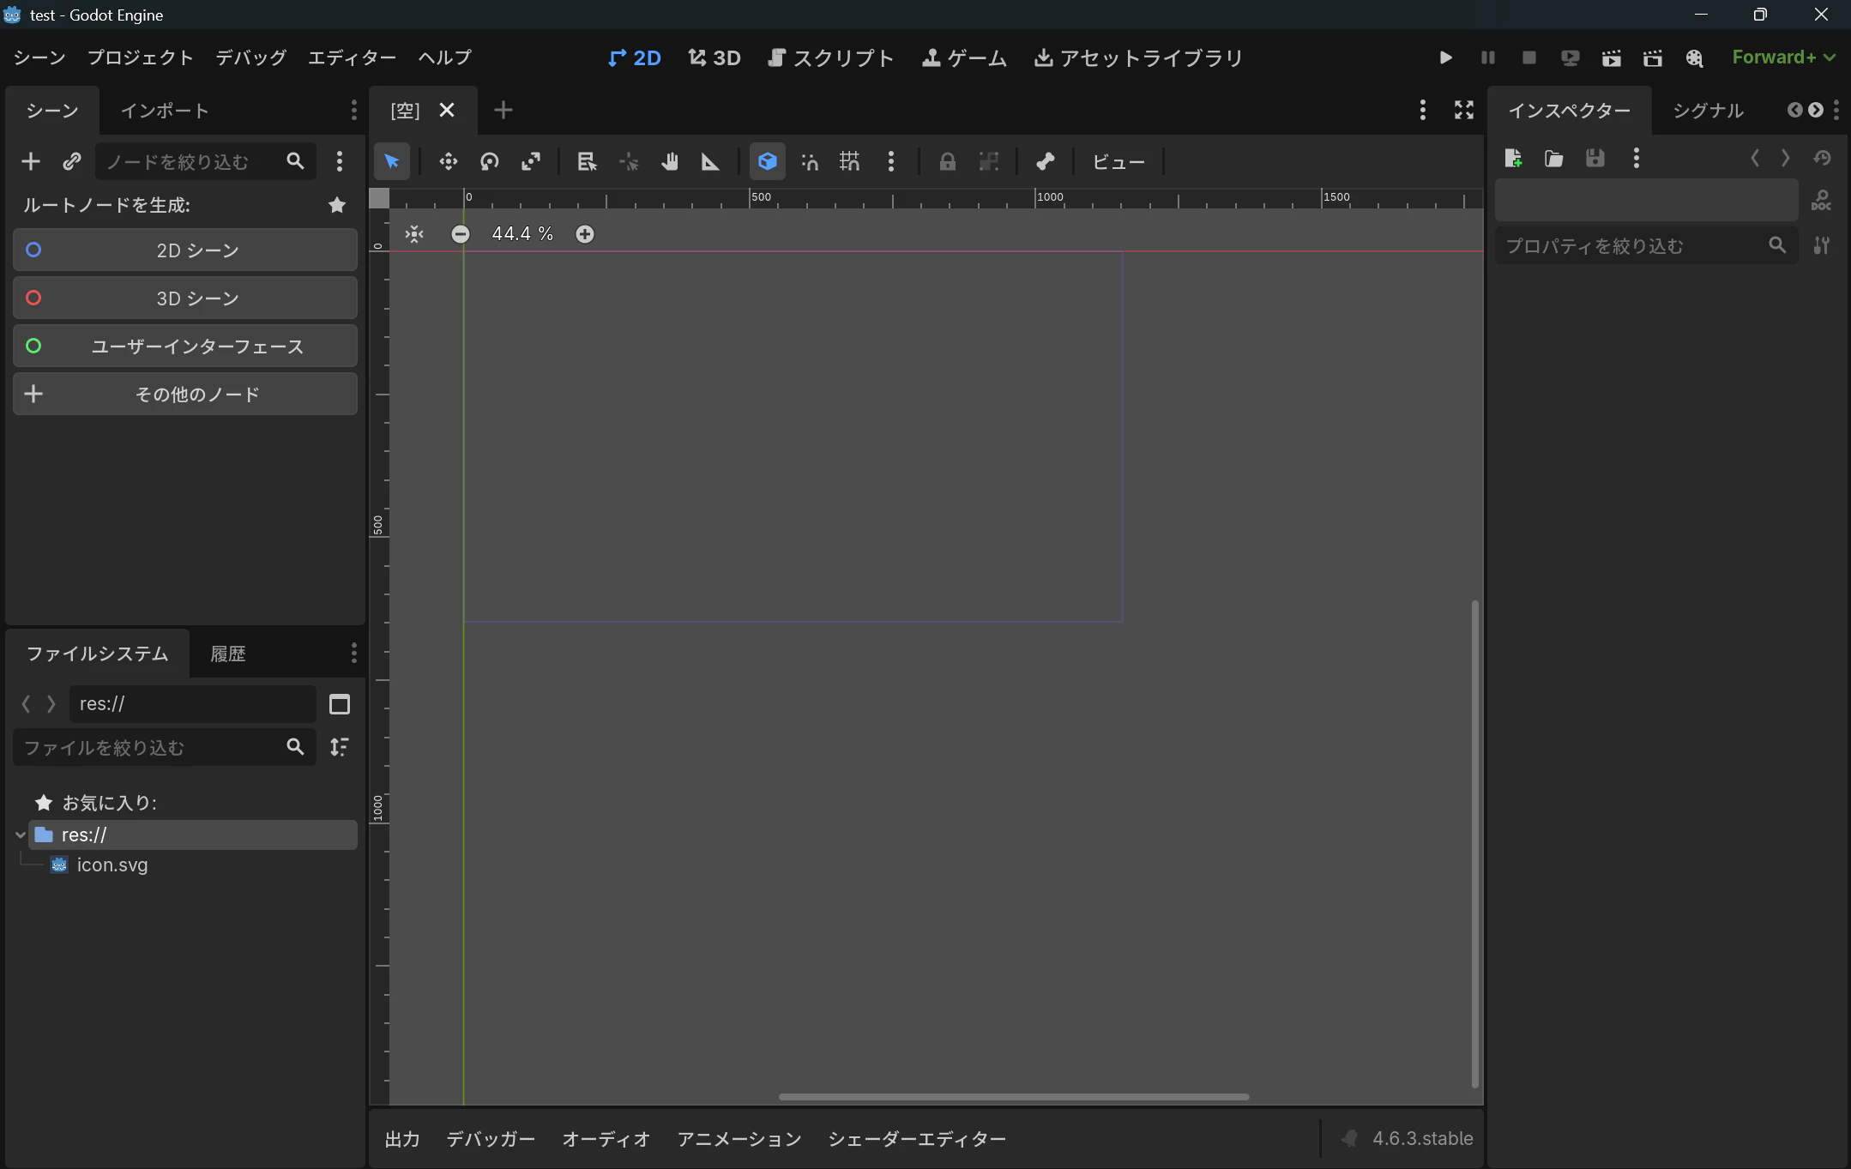Click the horizontal viewport scrollbar
Image resolution: width=1851 pixels, height=1169 pixels.
pyautogui.click(x=1014, y=1097)
